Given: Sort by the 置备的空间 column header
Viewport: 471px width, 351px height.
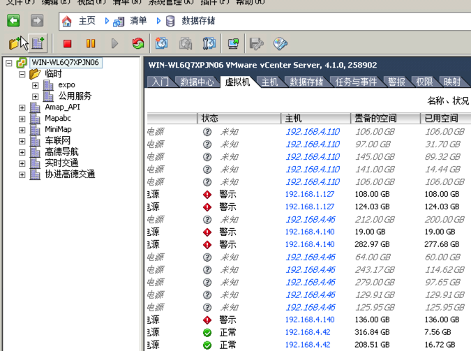Looking at the screenshot, I should (385, 119).
